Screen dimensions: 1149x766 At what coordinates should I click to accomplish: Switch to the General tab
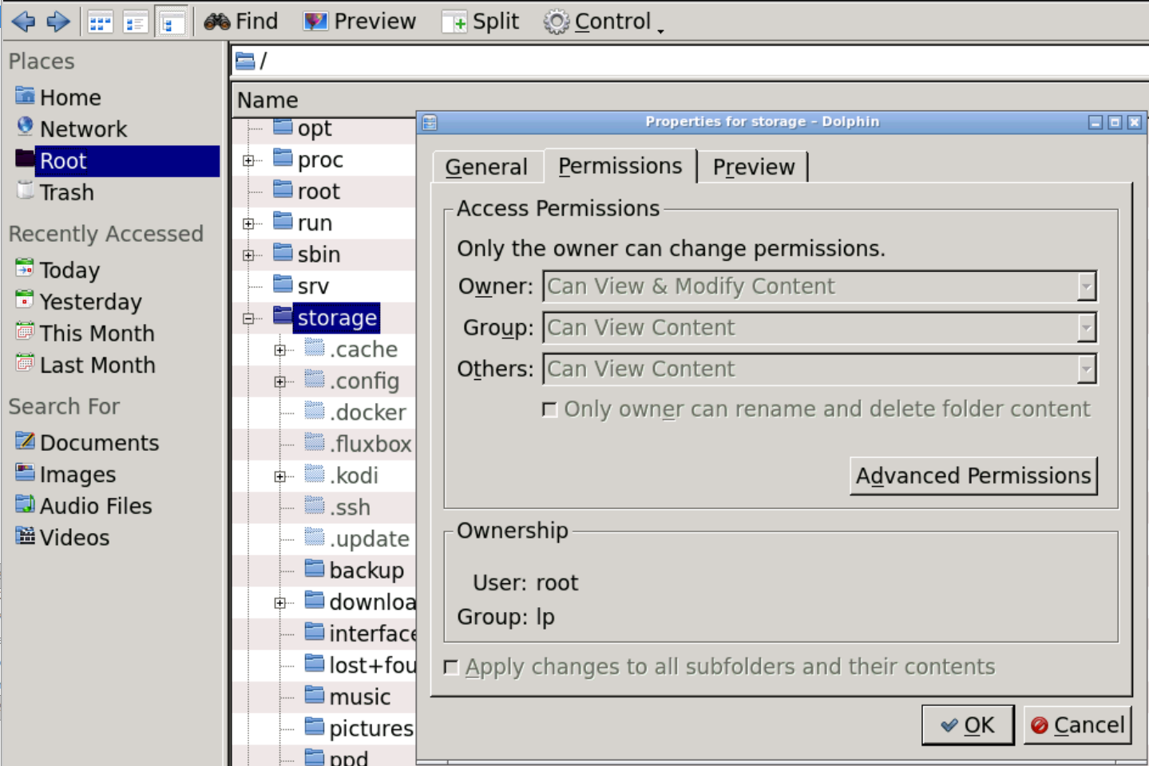486,167
